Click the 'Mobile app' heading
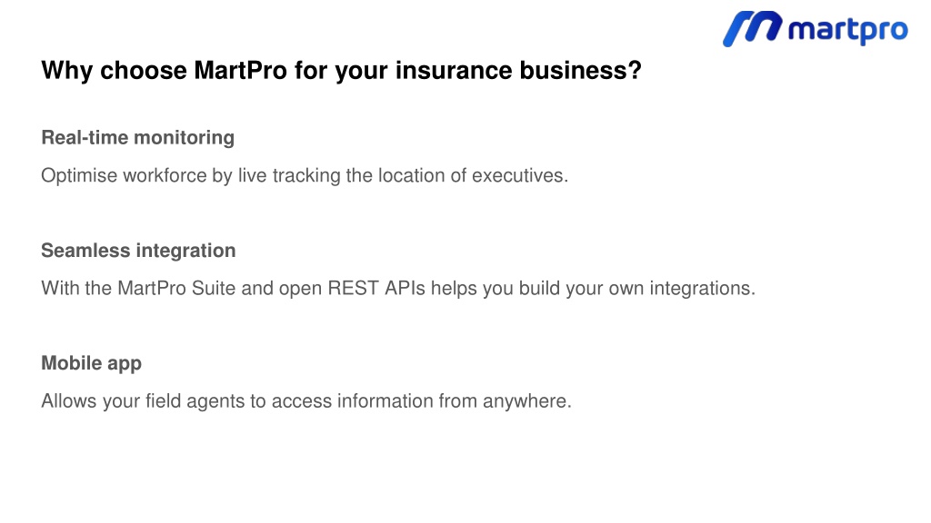931x523 pixels. click(x=92, y=363)
